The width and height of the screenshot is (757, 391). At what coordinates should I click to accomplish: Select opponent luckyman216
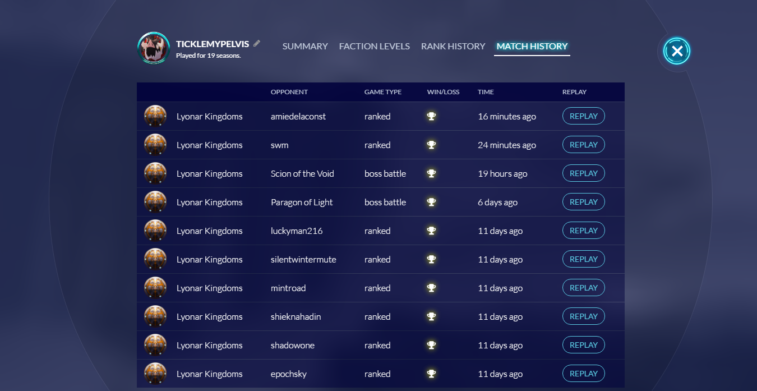(297, 231)
